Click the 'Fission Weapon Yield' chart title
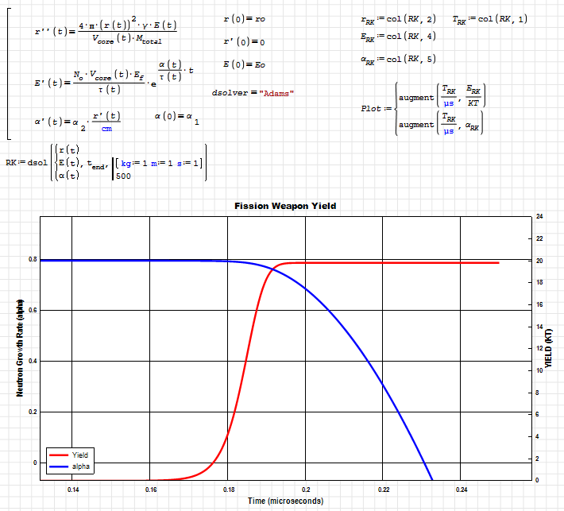564x511 pixels. click(285, 206)
